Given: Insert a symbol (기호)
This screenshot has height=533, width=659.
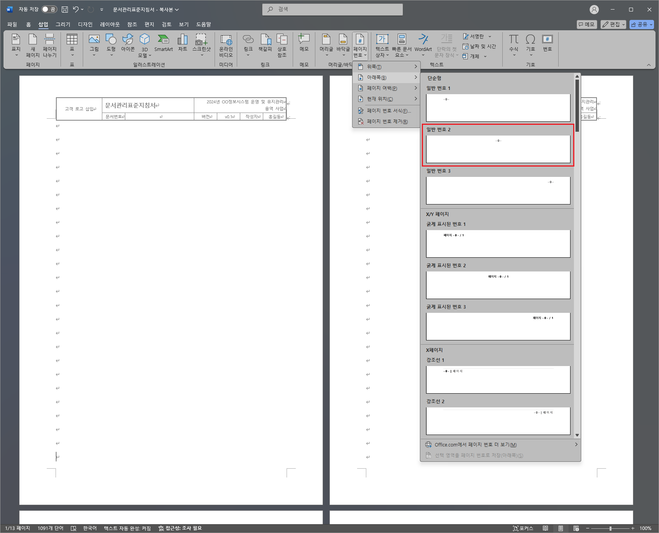Looking at the screenshot, I should [531, 45].
